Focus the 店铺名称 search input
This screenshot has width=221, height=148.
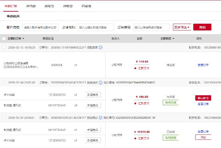[96, 27]
